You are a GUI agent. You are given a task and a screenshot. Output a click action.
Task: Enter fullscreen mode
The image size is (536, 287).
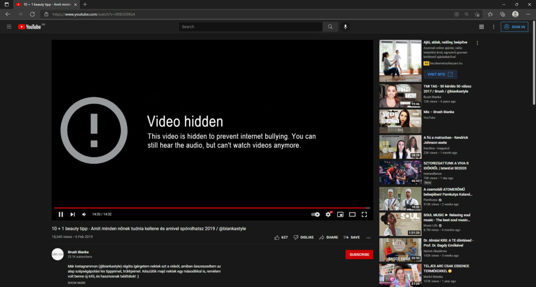click(364, 214)
